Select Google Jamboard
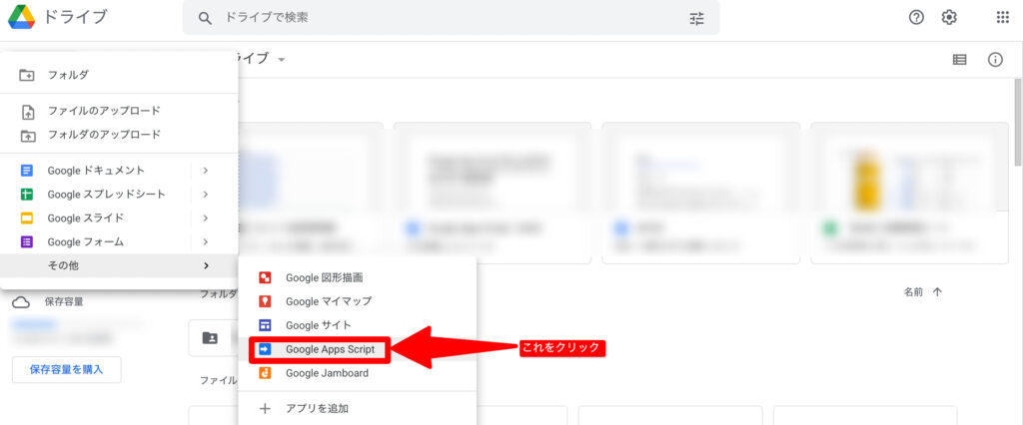Screen dimensions: 1023x425 pos(358,373)
